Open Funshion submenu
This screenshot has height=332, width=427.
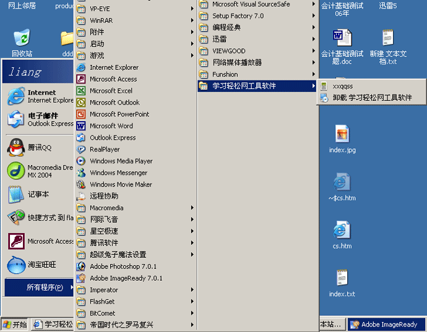257,74
